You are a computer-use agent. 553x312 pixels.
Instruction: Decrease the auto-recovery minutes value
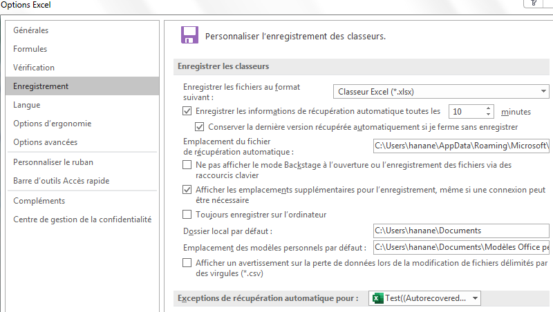(x=488, y=115)
